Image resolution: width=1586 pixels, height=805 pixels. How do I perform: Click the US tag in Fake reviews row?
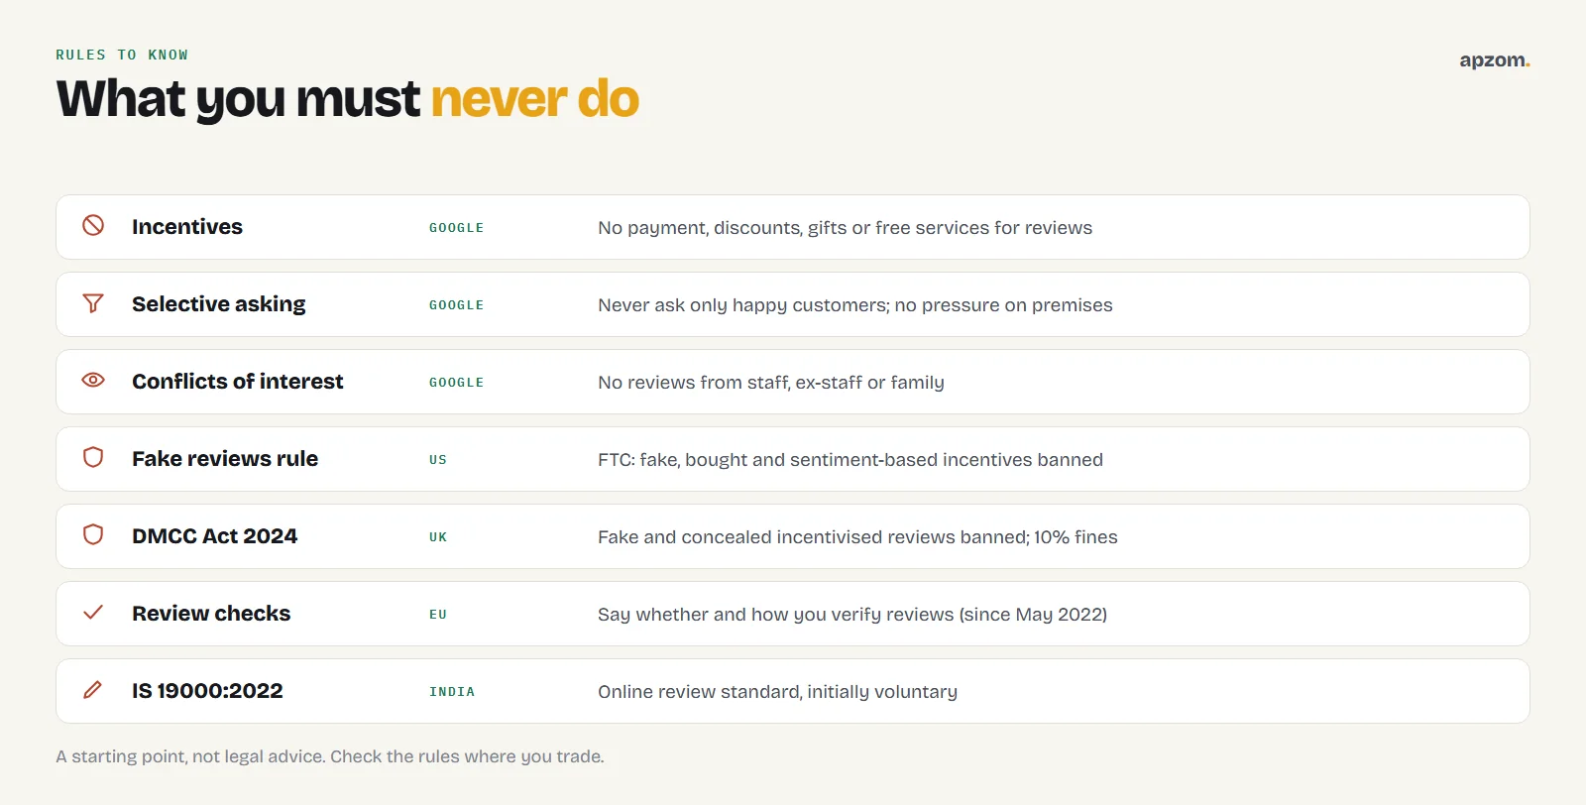coord(438,460)
